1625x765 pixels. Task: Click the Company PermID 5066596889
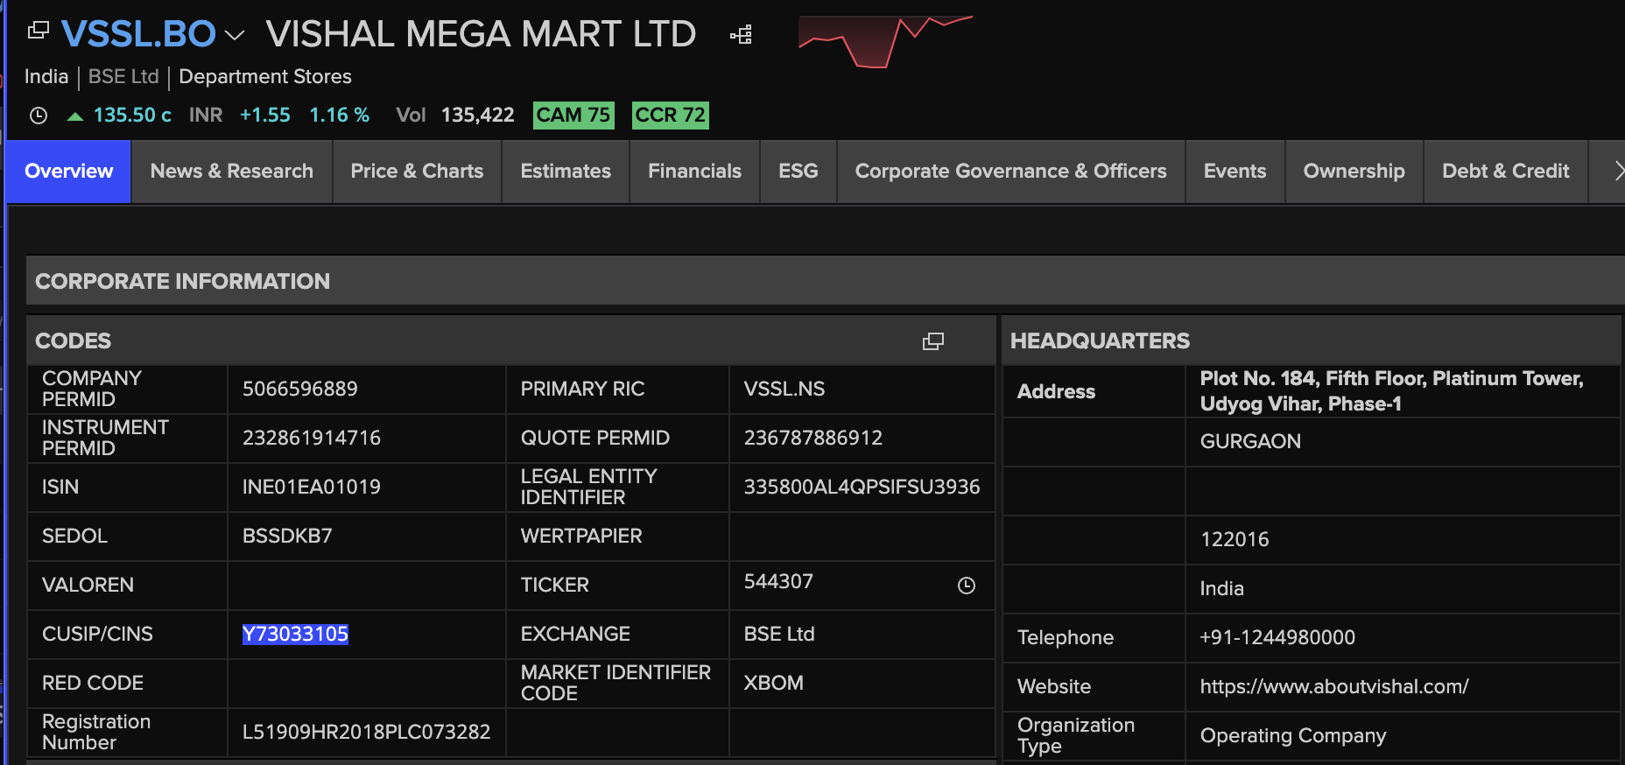(x=300, y=389)
